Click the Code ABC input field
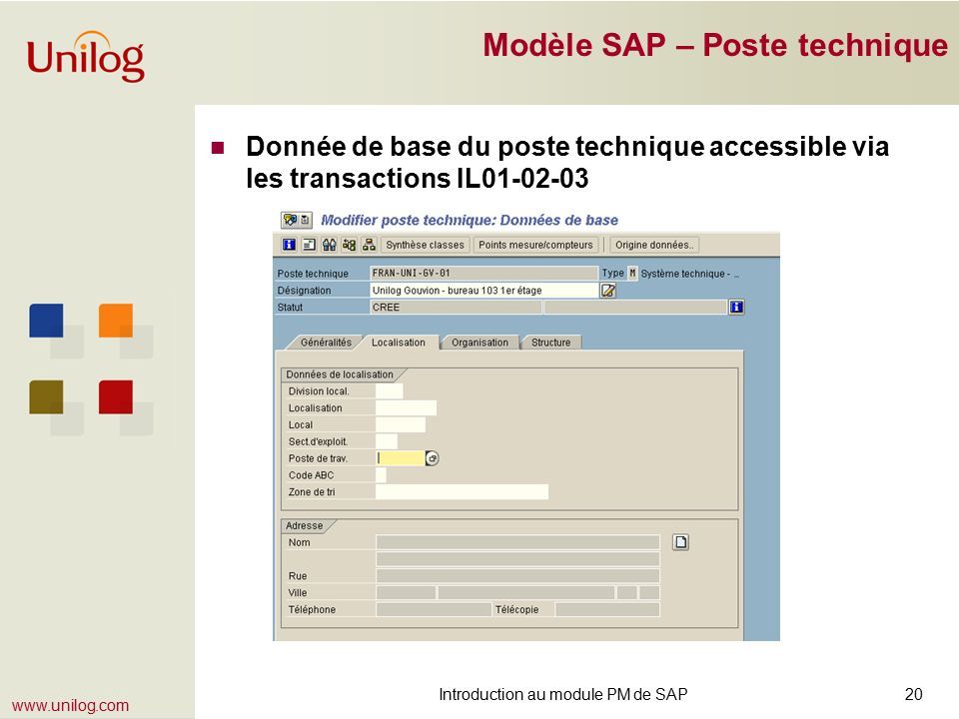The width and height of the screenshot is (959, 719). 381,475
